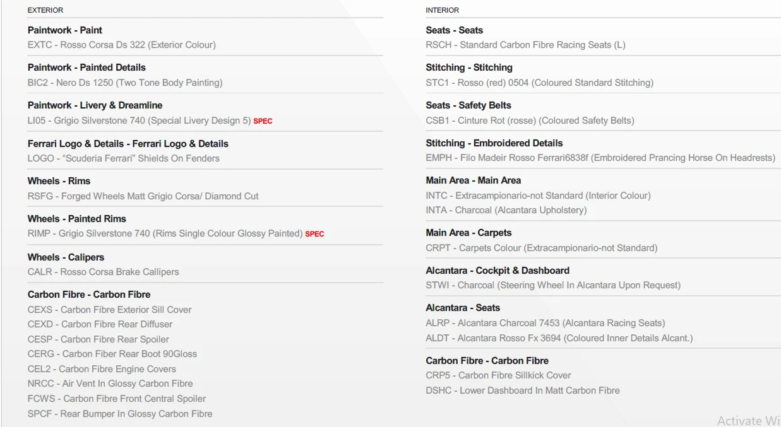Select the Rosso Corsa Ds 322 exterior colour line
781x427 pixels.
pyautogui.click(x=122, y=45)
